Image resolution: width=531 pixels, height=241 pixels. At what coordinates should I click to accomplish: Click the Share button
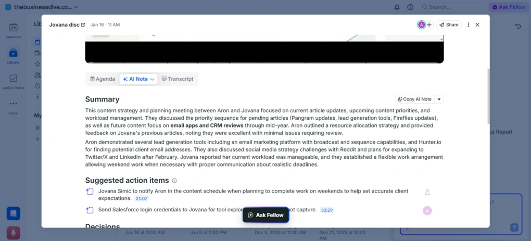[449, 25]
